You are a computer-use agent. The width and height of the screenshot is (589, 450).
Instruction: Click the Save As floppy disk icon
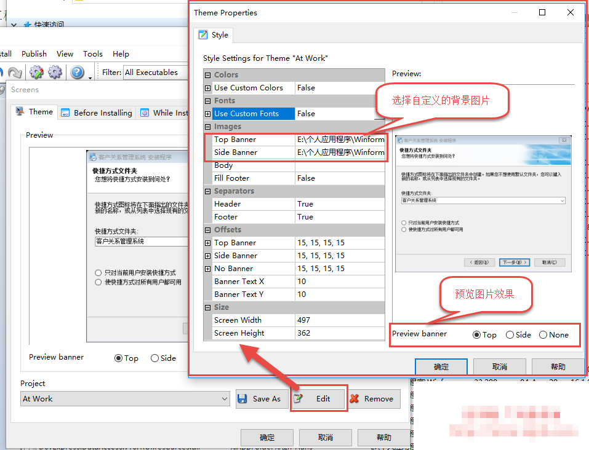point(242,398)
